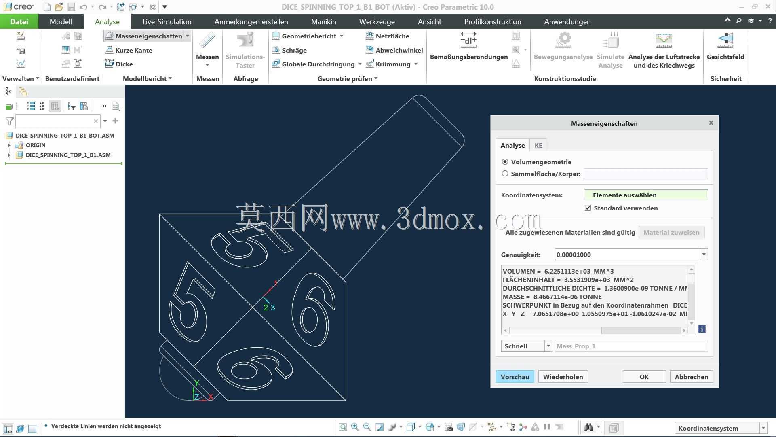
Task: Open the Datei menu
Action: click(x=19, y=21)
